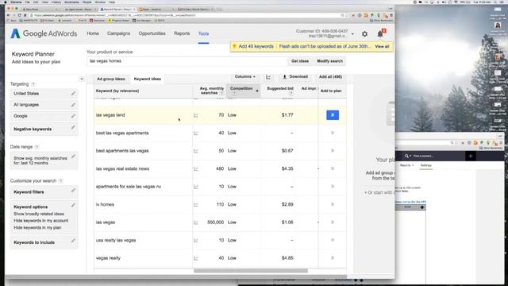The image size is (508, 286).
Task: Open the notifications bell
Action: pyautogui.click(x=380, y=33)
